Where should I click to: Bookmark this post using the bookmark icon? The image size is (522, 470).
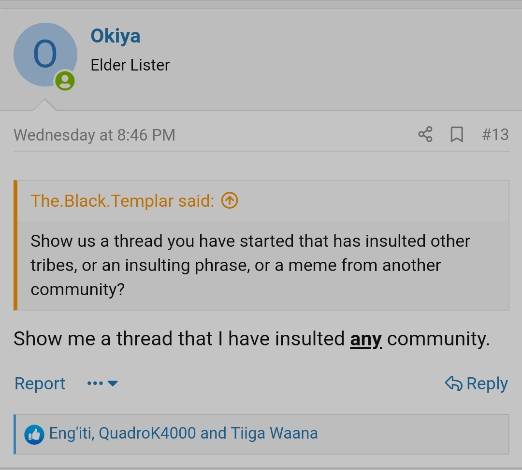coord(456,134)
